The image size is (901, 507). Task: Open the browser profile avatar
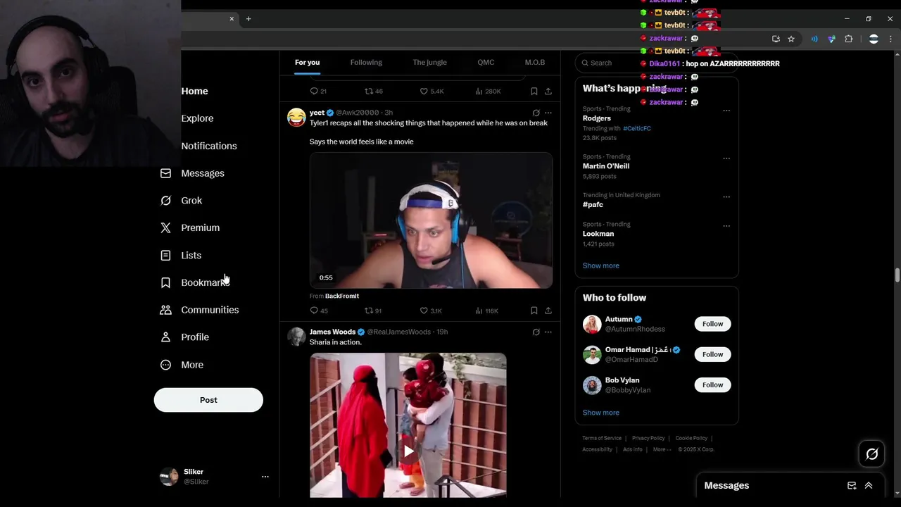pos(874,39)
